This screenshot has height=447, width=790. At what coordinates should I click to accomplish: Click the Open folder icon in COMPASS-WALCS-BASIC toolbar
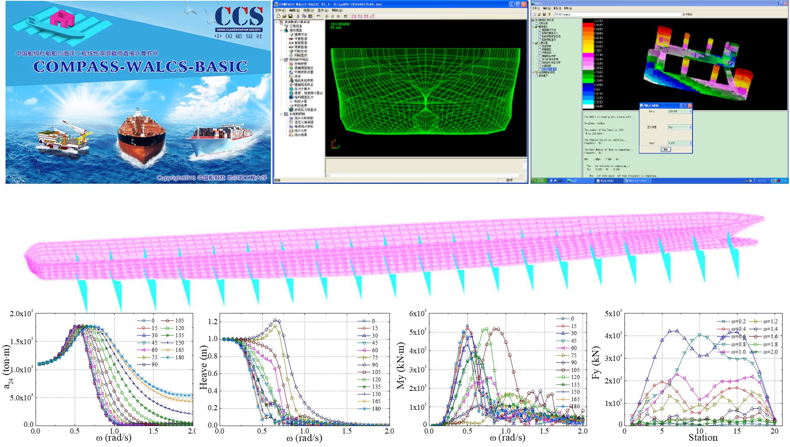coord(284,16)
